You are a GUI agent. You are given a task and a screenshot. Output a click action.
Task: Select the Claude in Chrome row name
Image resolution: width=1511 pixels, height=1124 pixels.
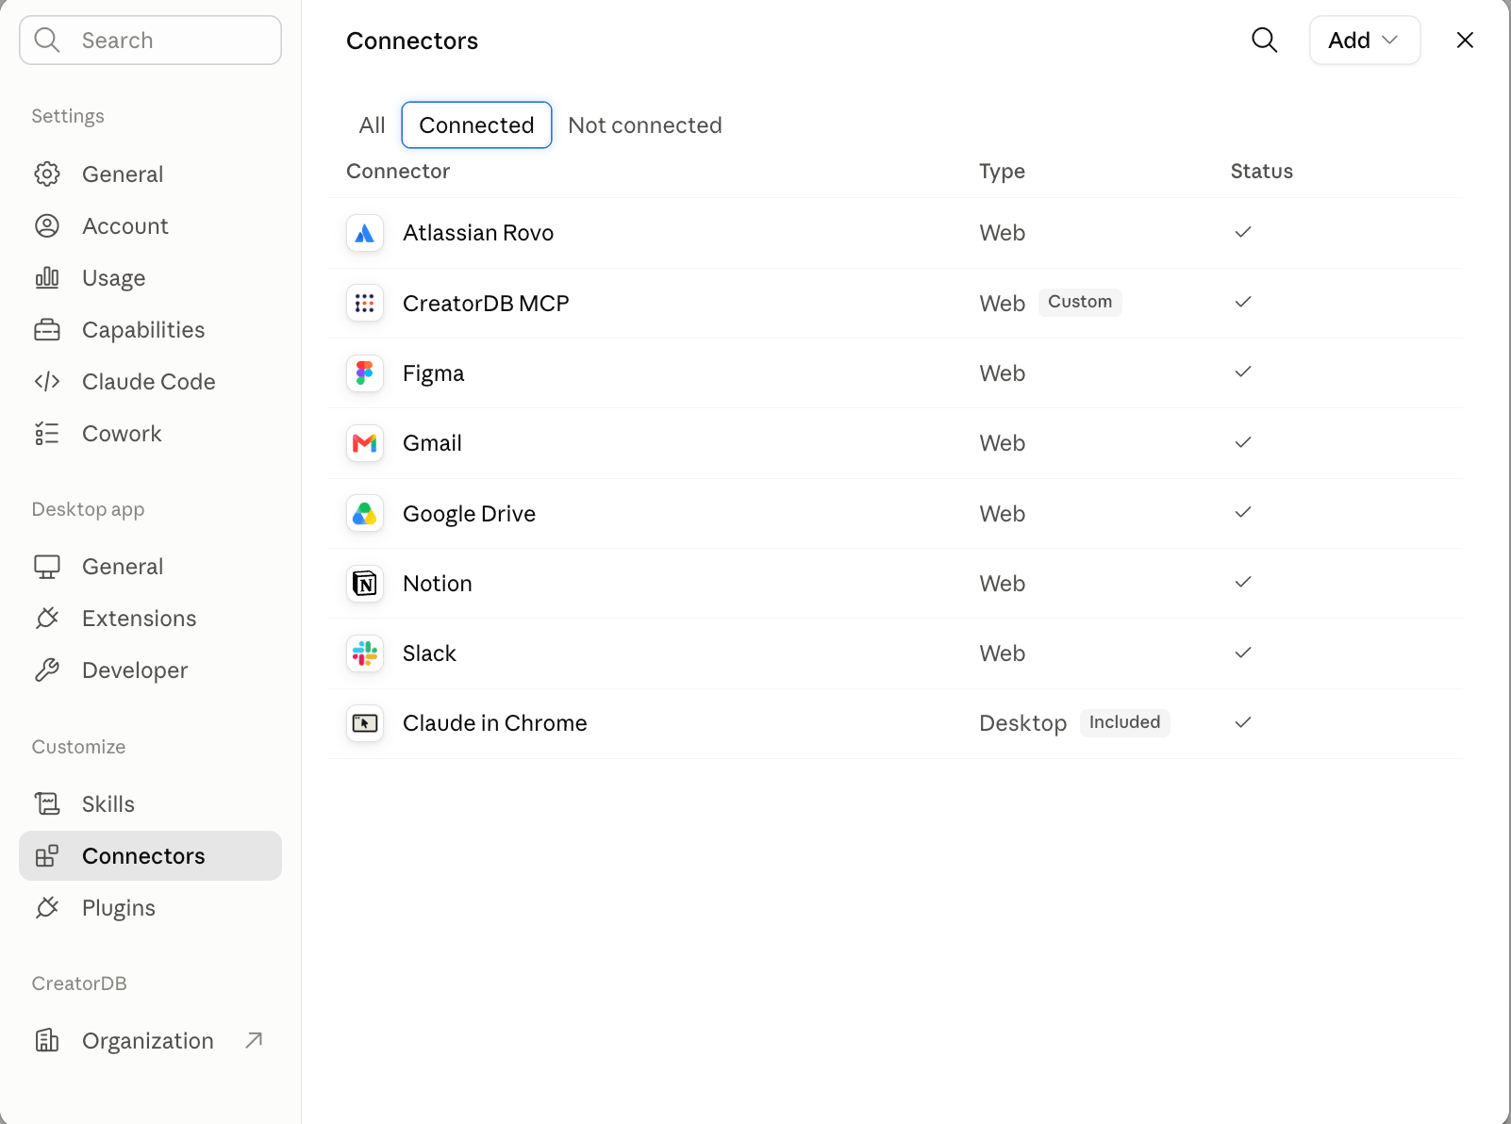click(x=495, y=723)
